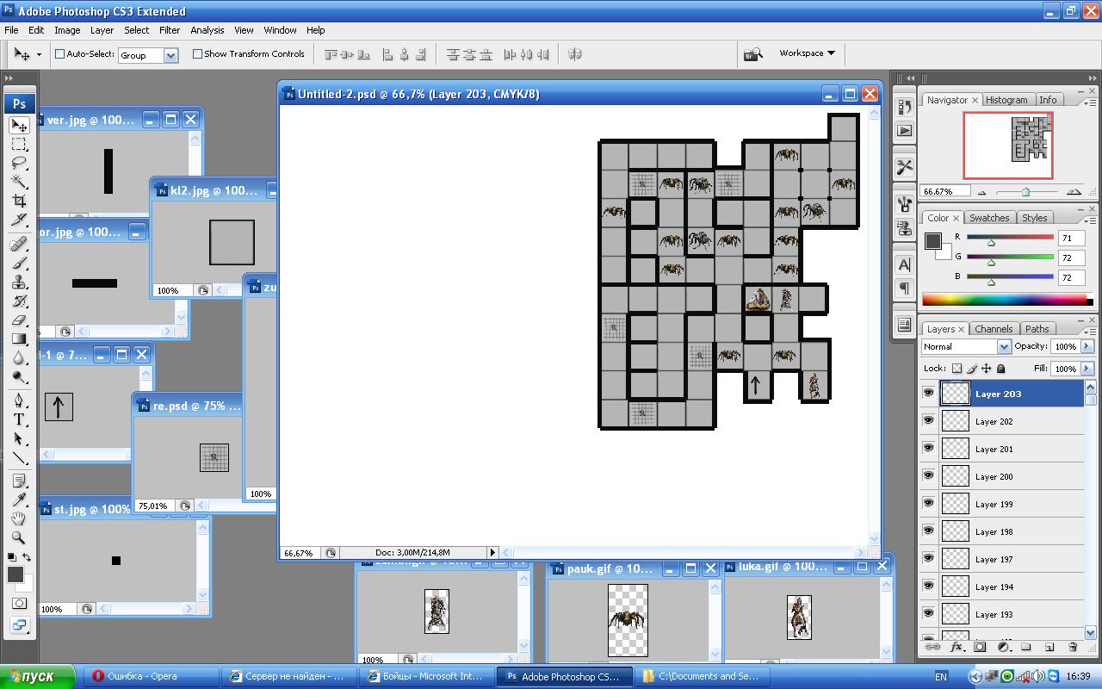This screenshot has width=1102, height=689.
Task: Open the Character panel dock icon
Action: pyautogui.click(x=904, y=264)
